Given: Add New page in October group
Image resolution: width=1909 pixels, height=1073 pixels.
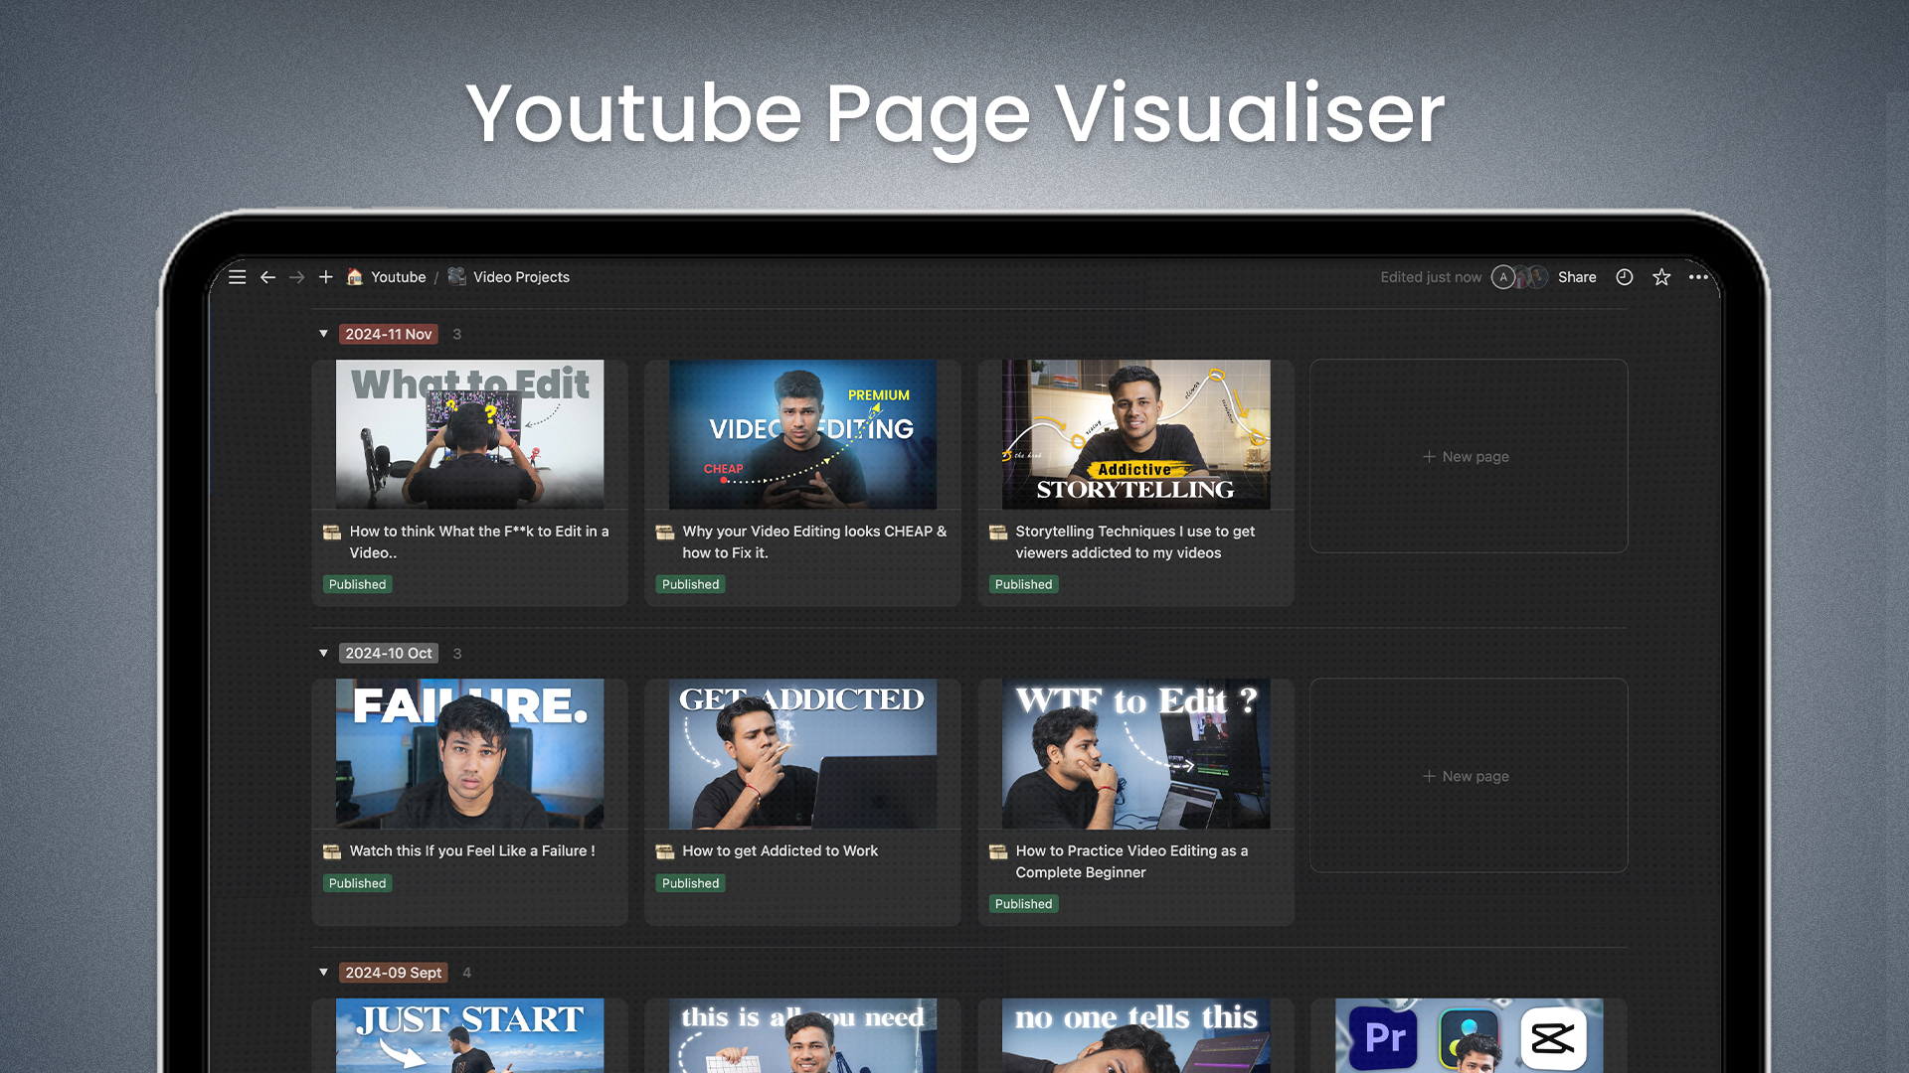Looking at the screenshot, I should (1468, 776).
